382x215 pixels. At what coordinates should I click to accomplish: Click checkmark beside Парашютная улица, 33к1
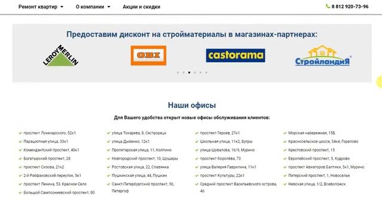[20, 142]
